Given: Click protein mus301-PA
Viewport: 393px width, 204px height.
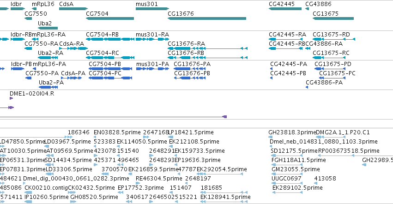Looking at the screenshot, I should tap(152, 69).
